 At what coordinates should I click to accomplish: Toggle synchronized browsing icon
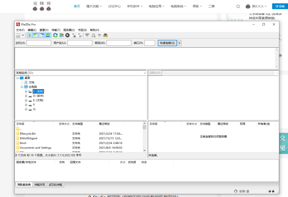99,35
